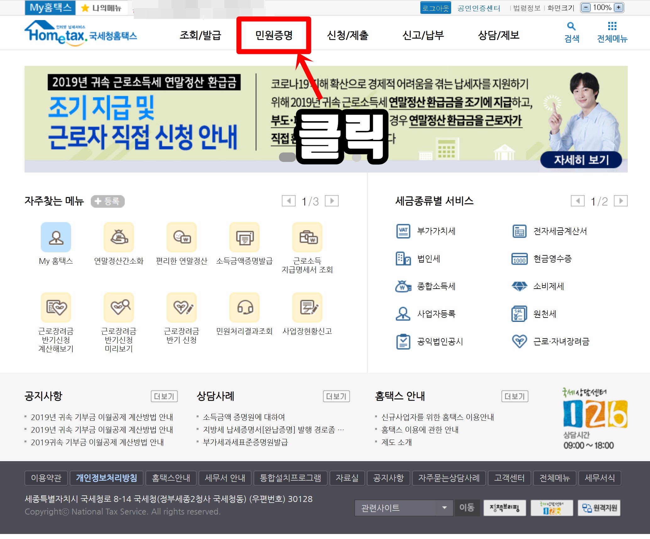Open the 사업장현황신고 icon
This screenshot has height=539, width=650.
point(307,307)
